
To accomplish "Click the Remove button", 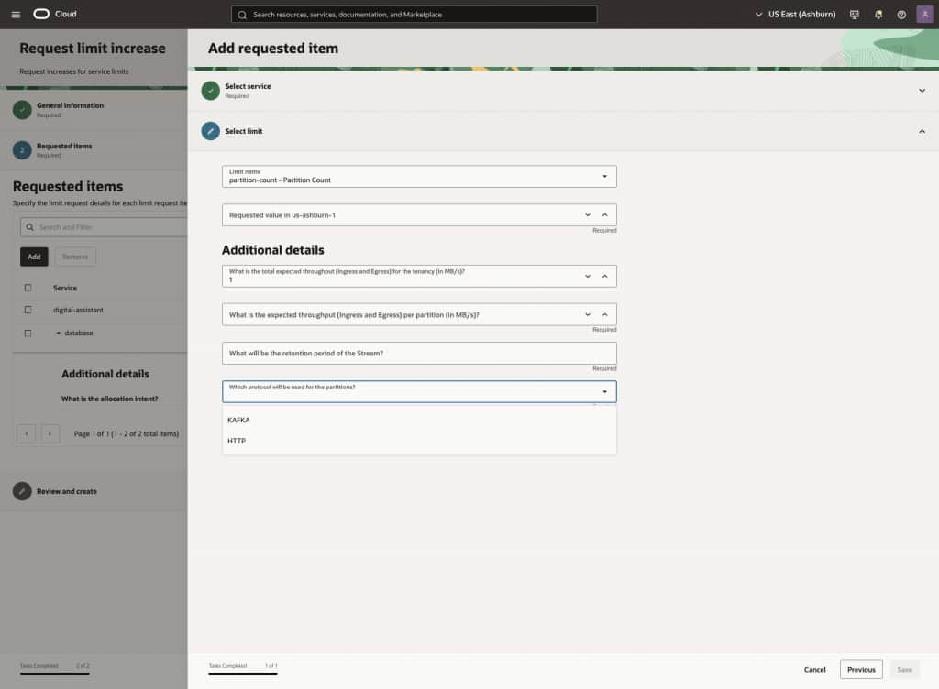I will (x=75, y=257).
